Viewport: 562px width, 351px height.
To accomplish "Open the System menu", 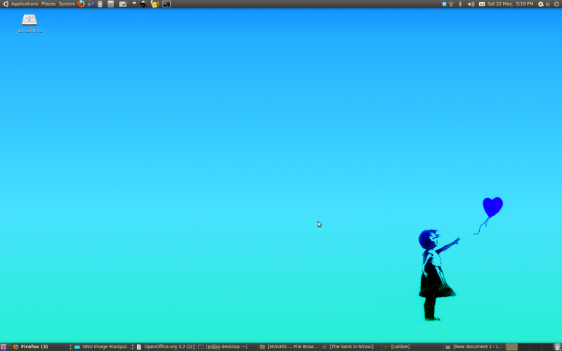I will [x=67, y=4].
